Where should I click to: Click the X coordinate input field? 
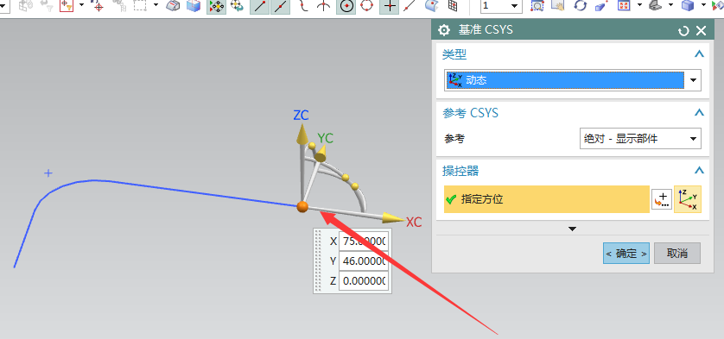pyautogui.click(x=364, y=241)
